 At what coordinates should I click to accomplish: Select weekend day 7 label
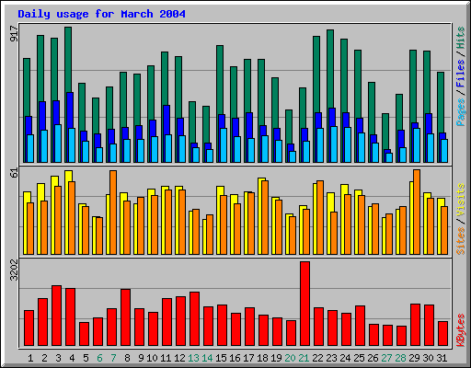[x=113, y=358]
